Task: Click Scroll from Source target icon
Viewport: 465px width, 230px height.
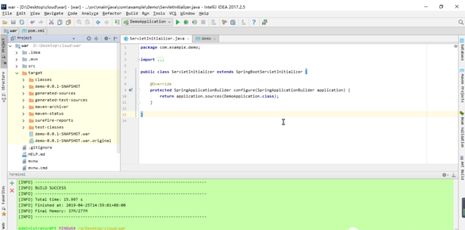Action: coord(89,38)
